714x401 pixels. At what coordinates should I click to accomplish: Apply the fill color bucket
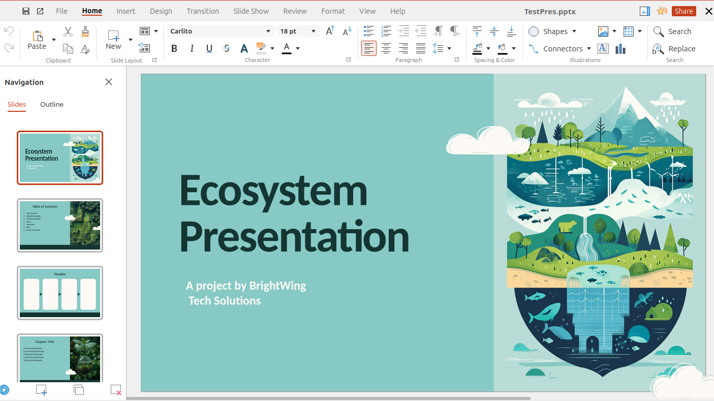click(x=503, y=48)
